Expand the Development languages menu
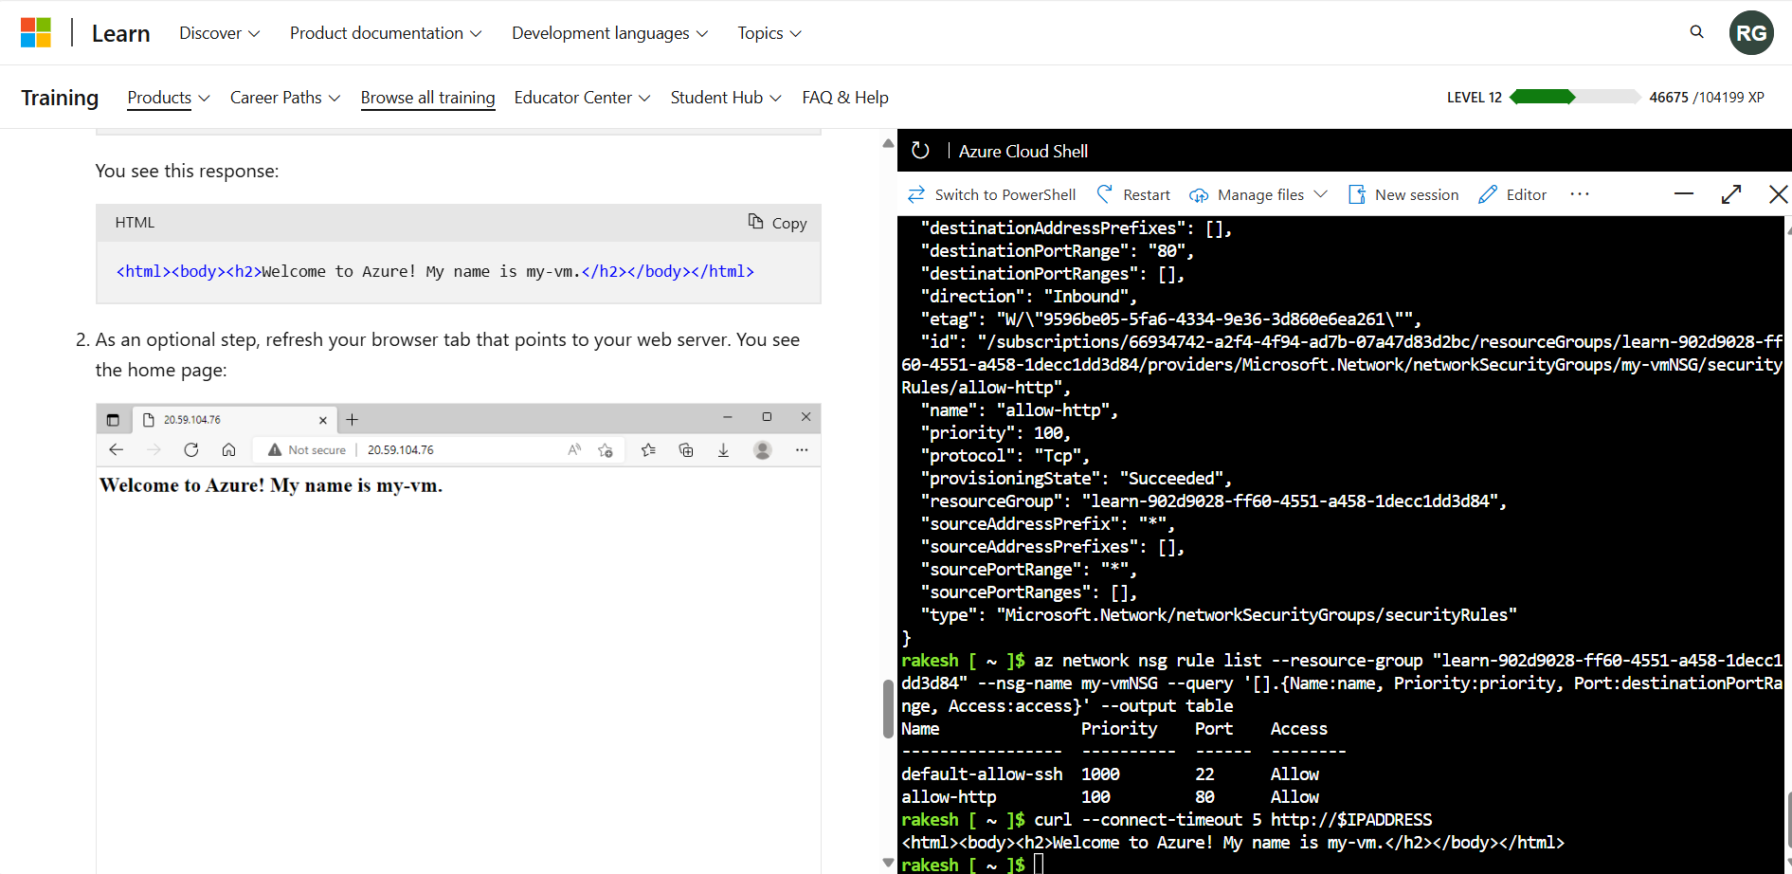 pyautogui.click(x=609, y=33)
